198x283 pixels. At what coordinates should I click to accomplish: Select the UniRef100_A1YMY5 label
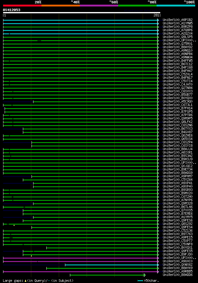click(178, 217)
